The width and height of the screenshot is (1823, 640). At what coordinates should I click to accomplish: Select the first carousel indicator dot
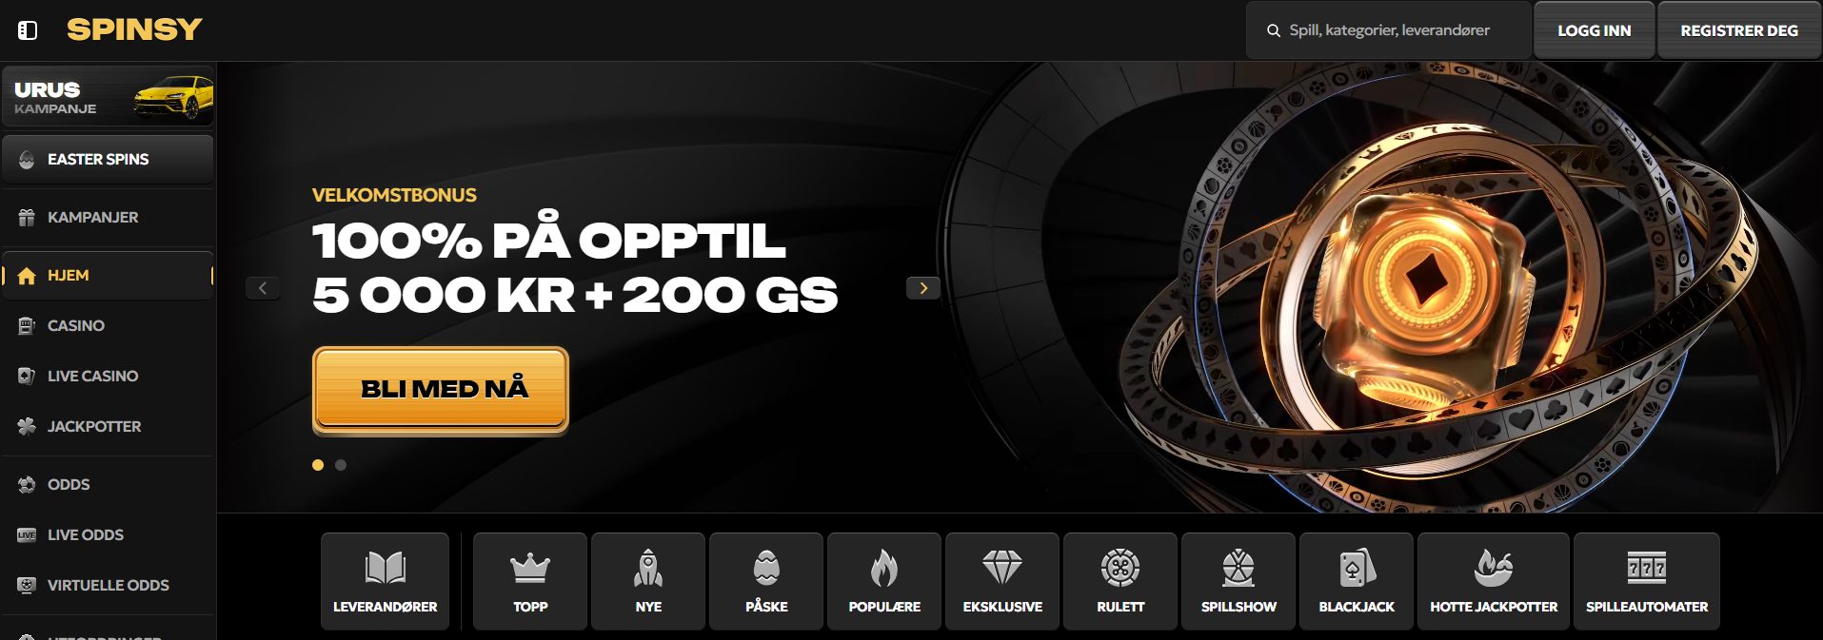(318, 465)
